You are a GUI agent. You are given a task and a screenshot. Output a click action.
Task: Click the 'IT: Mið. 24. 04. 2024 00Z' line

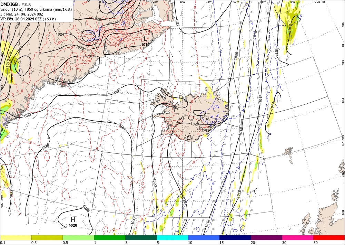[x=22, y=14]
